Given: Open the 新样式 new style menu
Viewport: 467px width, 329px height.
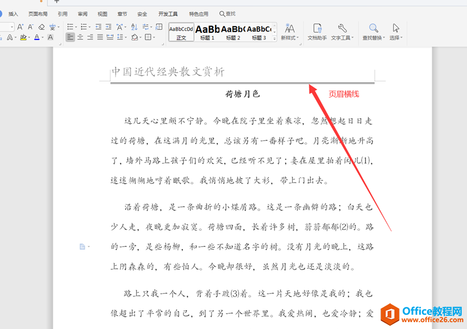Looking at the screenshot, I should 289,32.
